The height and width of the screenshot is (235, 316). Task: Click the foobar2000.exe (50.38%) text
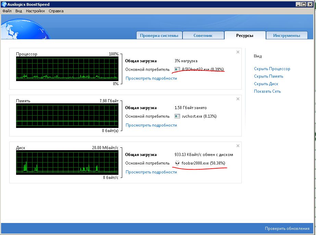click(203, 163)
